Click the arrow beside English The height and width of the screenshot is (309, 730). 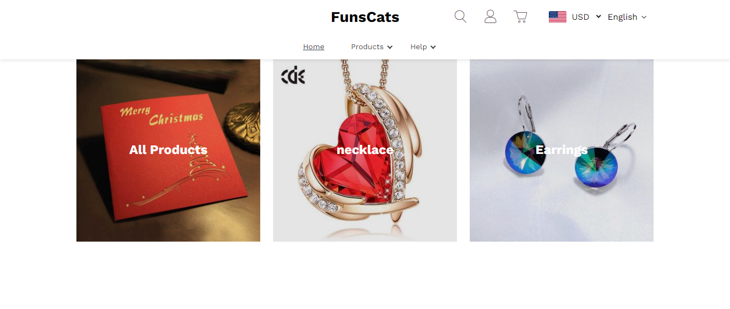tap(644, 17)
